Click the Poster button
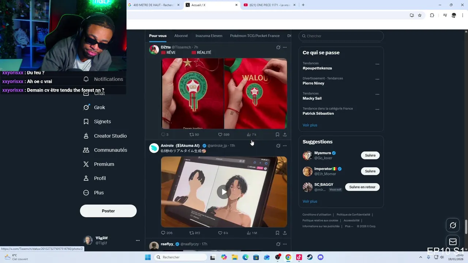 (108, 211)
